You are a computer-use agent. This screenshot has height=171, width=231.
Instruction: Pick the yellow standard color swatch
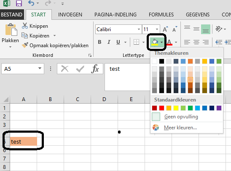tap(176, 108)
